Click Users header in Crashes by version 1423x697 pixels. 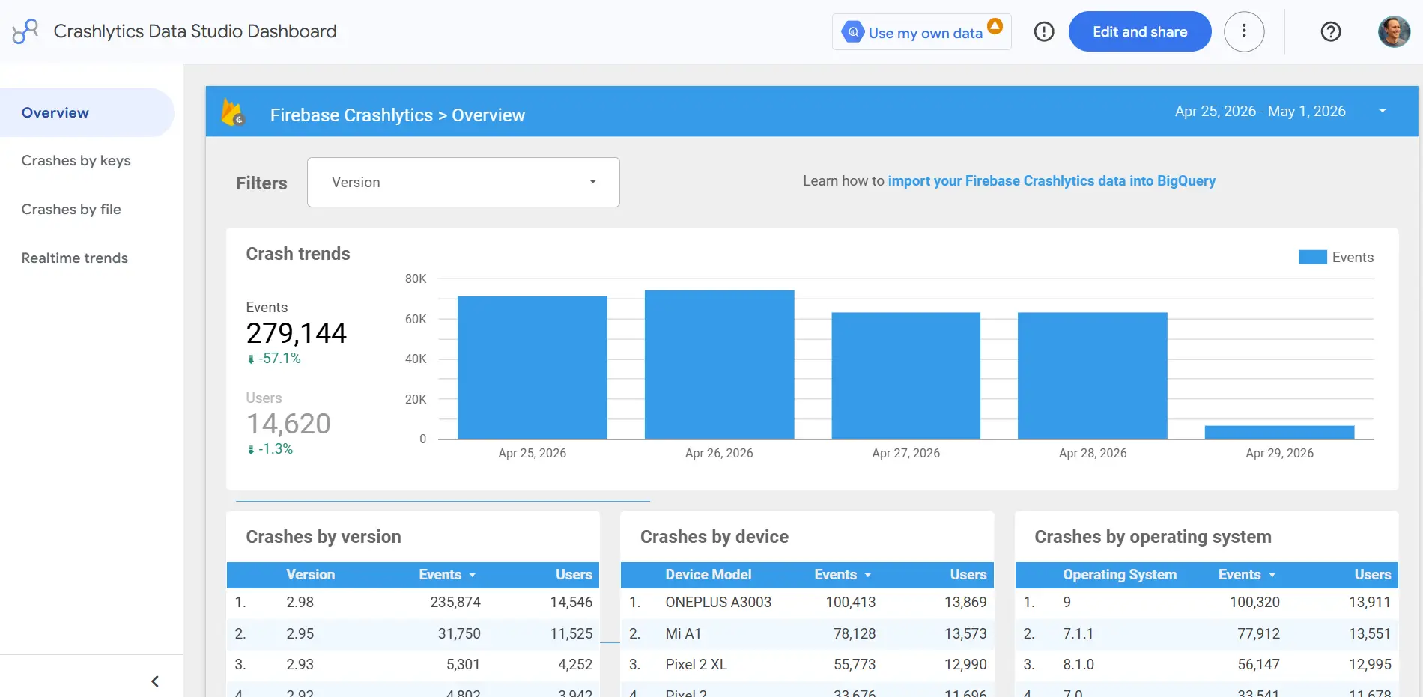pos(574,575)
